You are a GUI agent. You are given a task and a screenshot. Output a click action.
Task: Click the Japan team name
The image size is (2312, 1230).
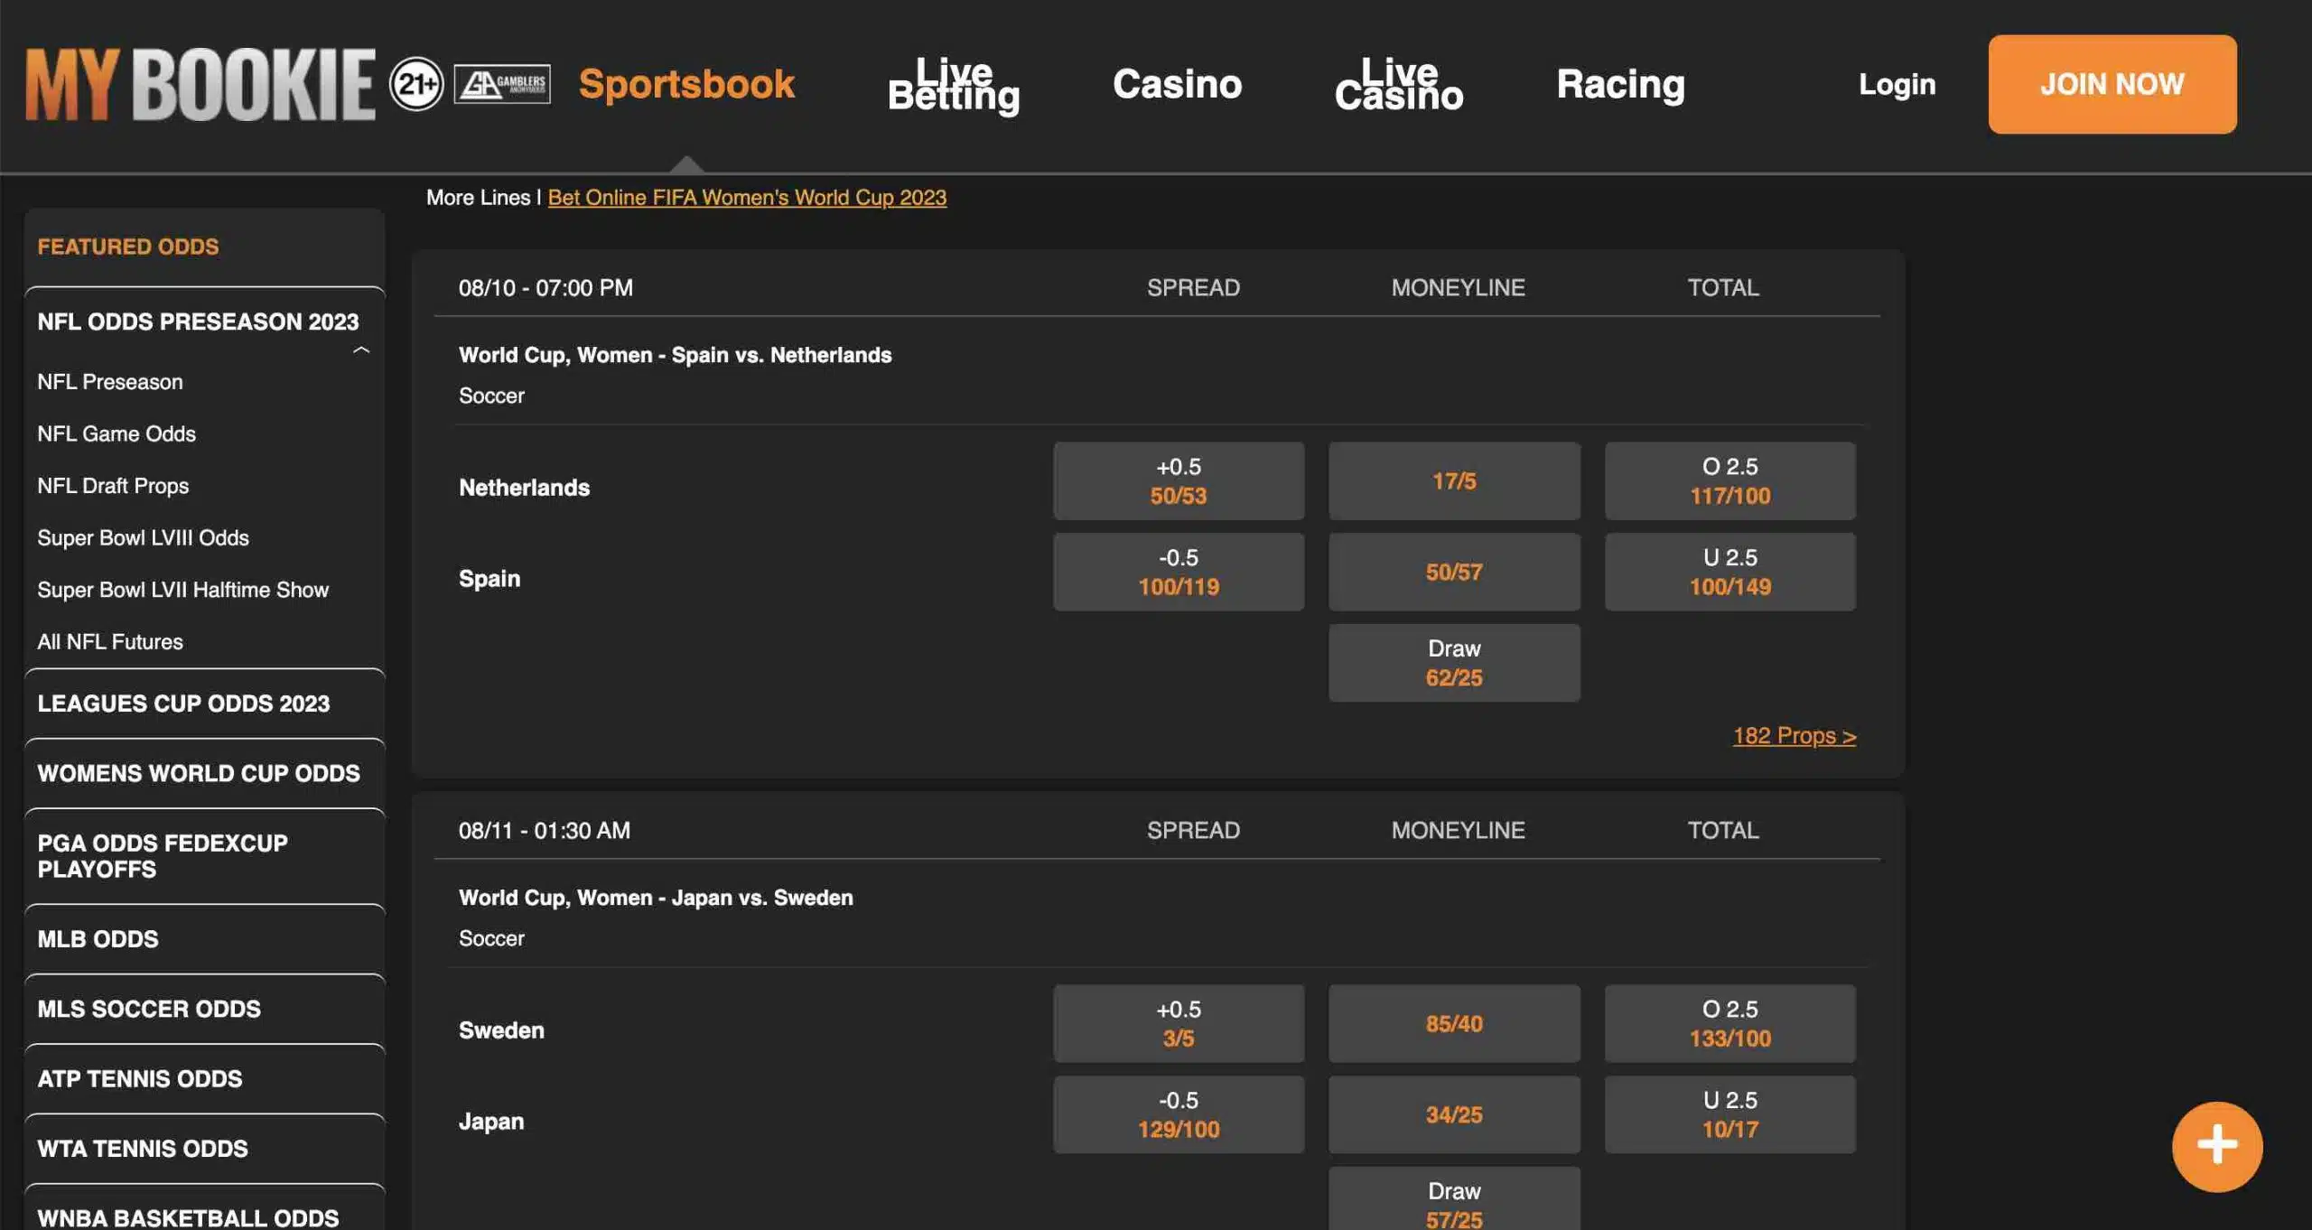[491, 1122]
